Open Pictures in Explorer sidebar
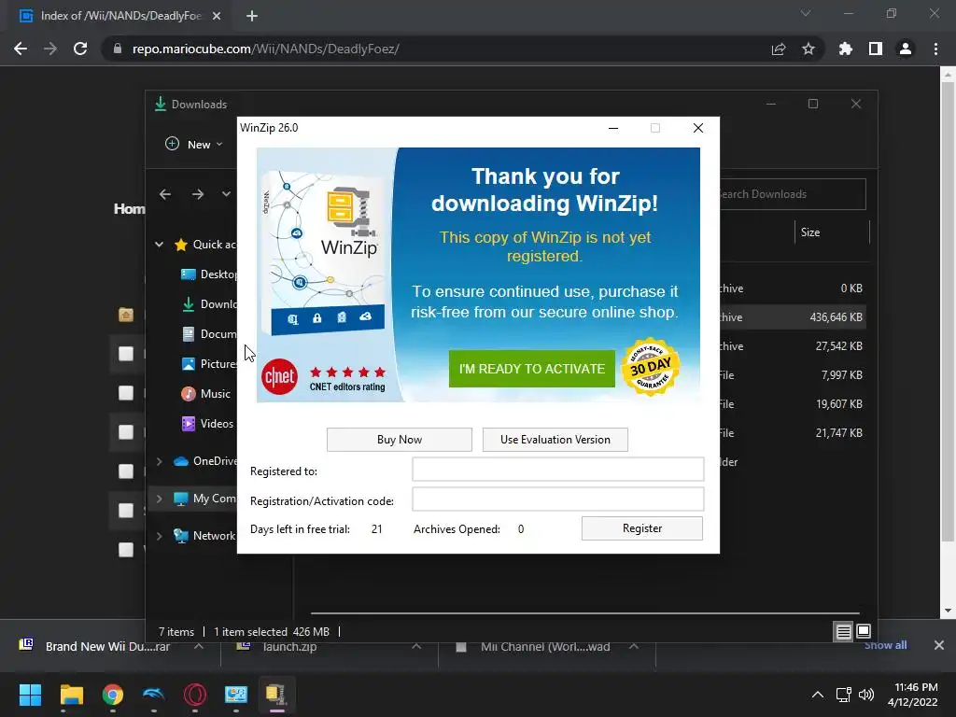The height and width of the screenshot is (717, 956). [208, 364]
